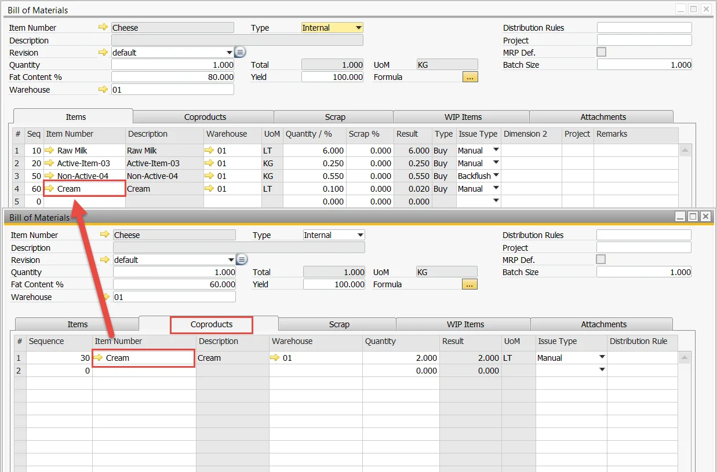Click Batch Size field in upper window
717x472 pixels.
(x=645, y=65)
